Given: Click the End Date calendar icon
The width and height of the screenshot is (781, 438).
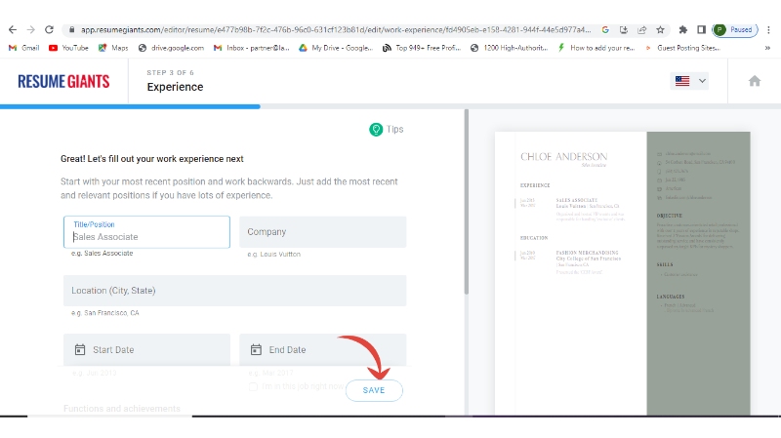Looking at the screenshot, I should coord(256,350).
